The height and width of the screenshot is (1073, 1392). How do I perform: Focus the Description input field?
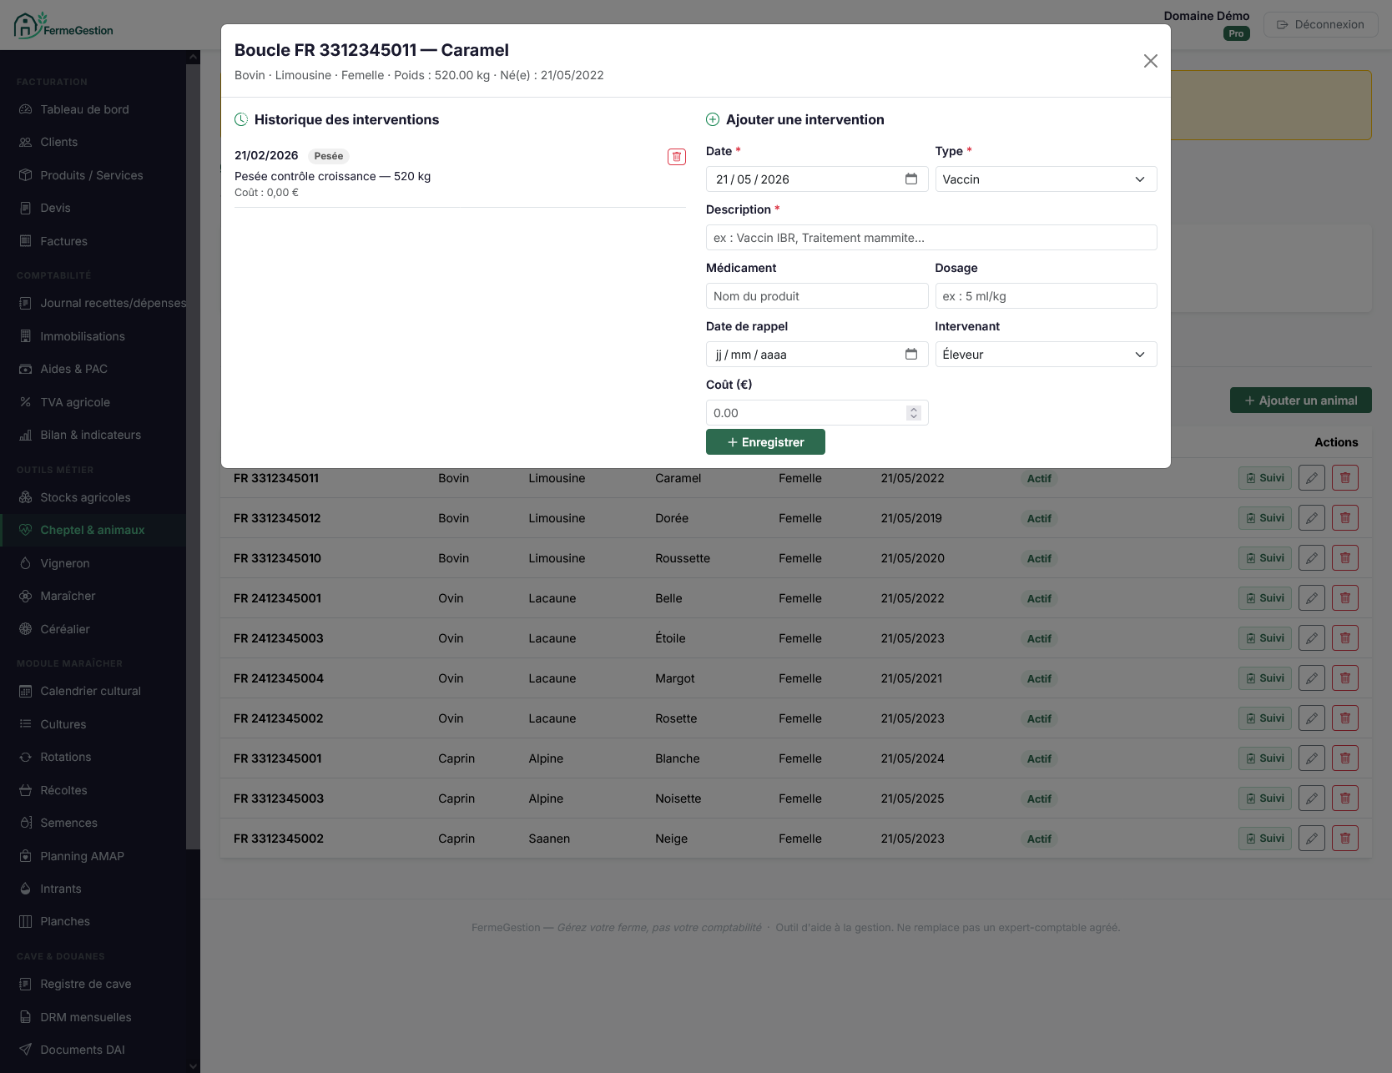[x=931, y=238]
